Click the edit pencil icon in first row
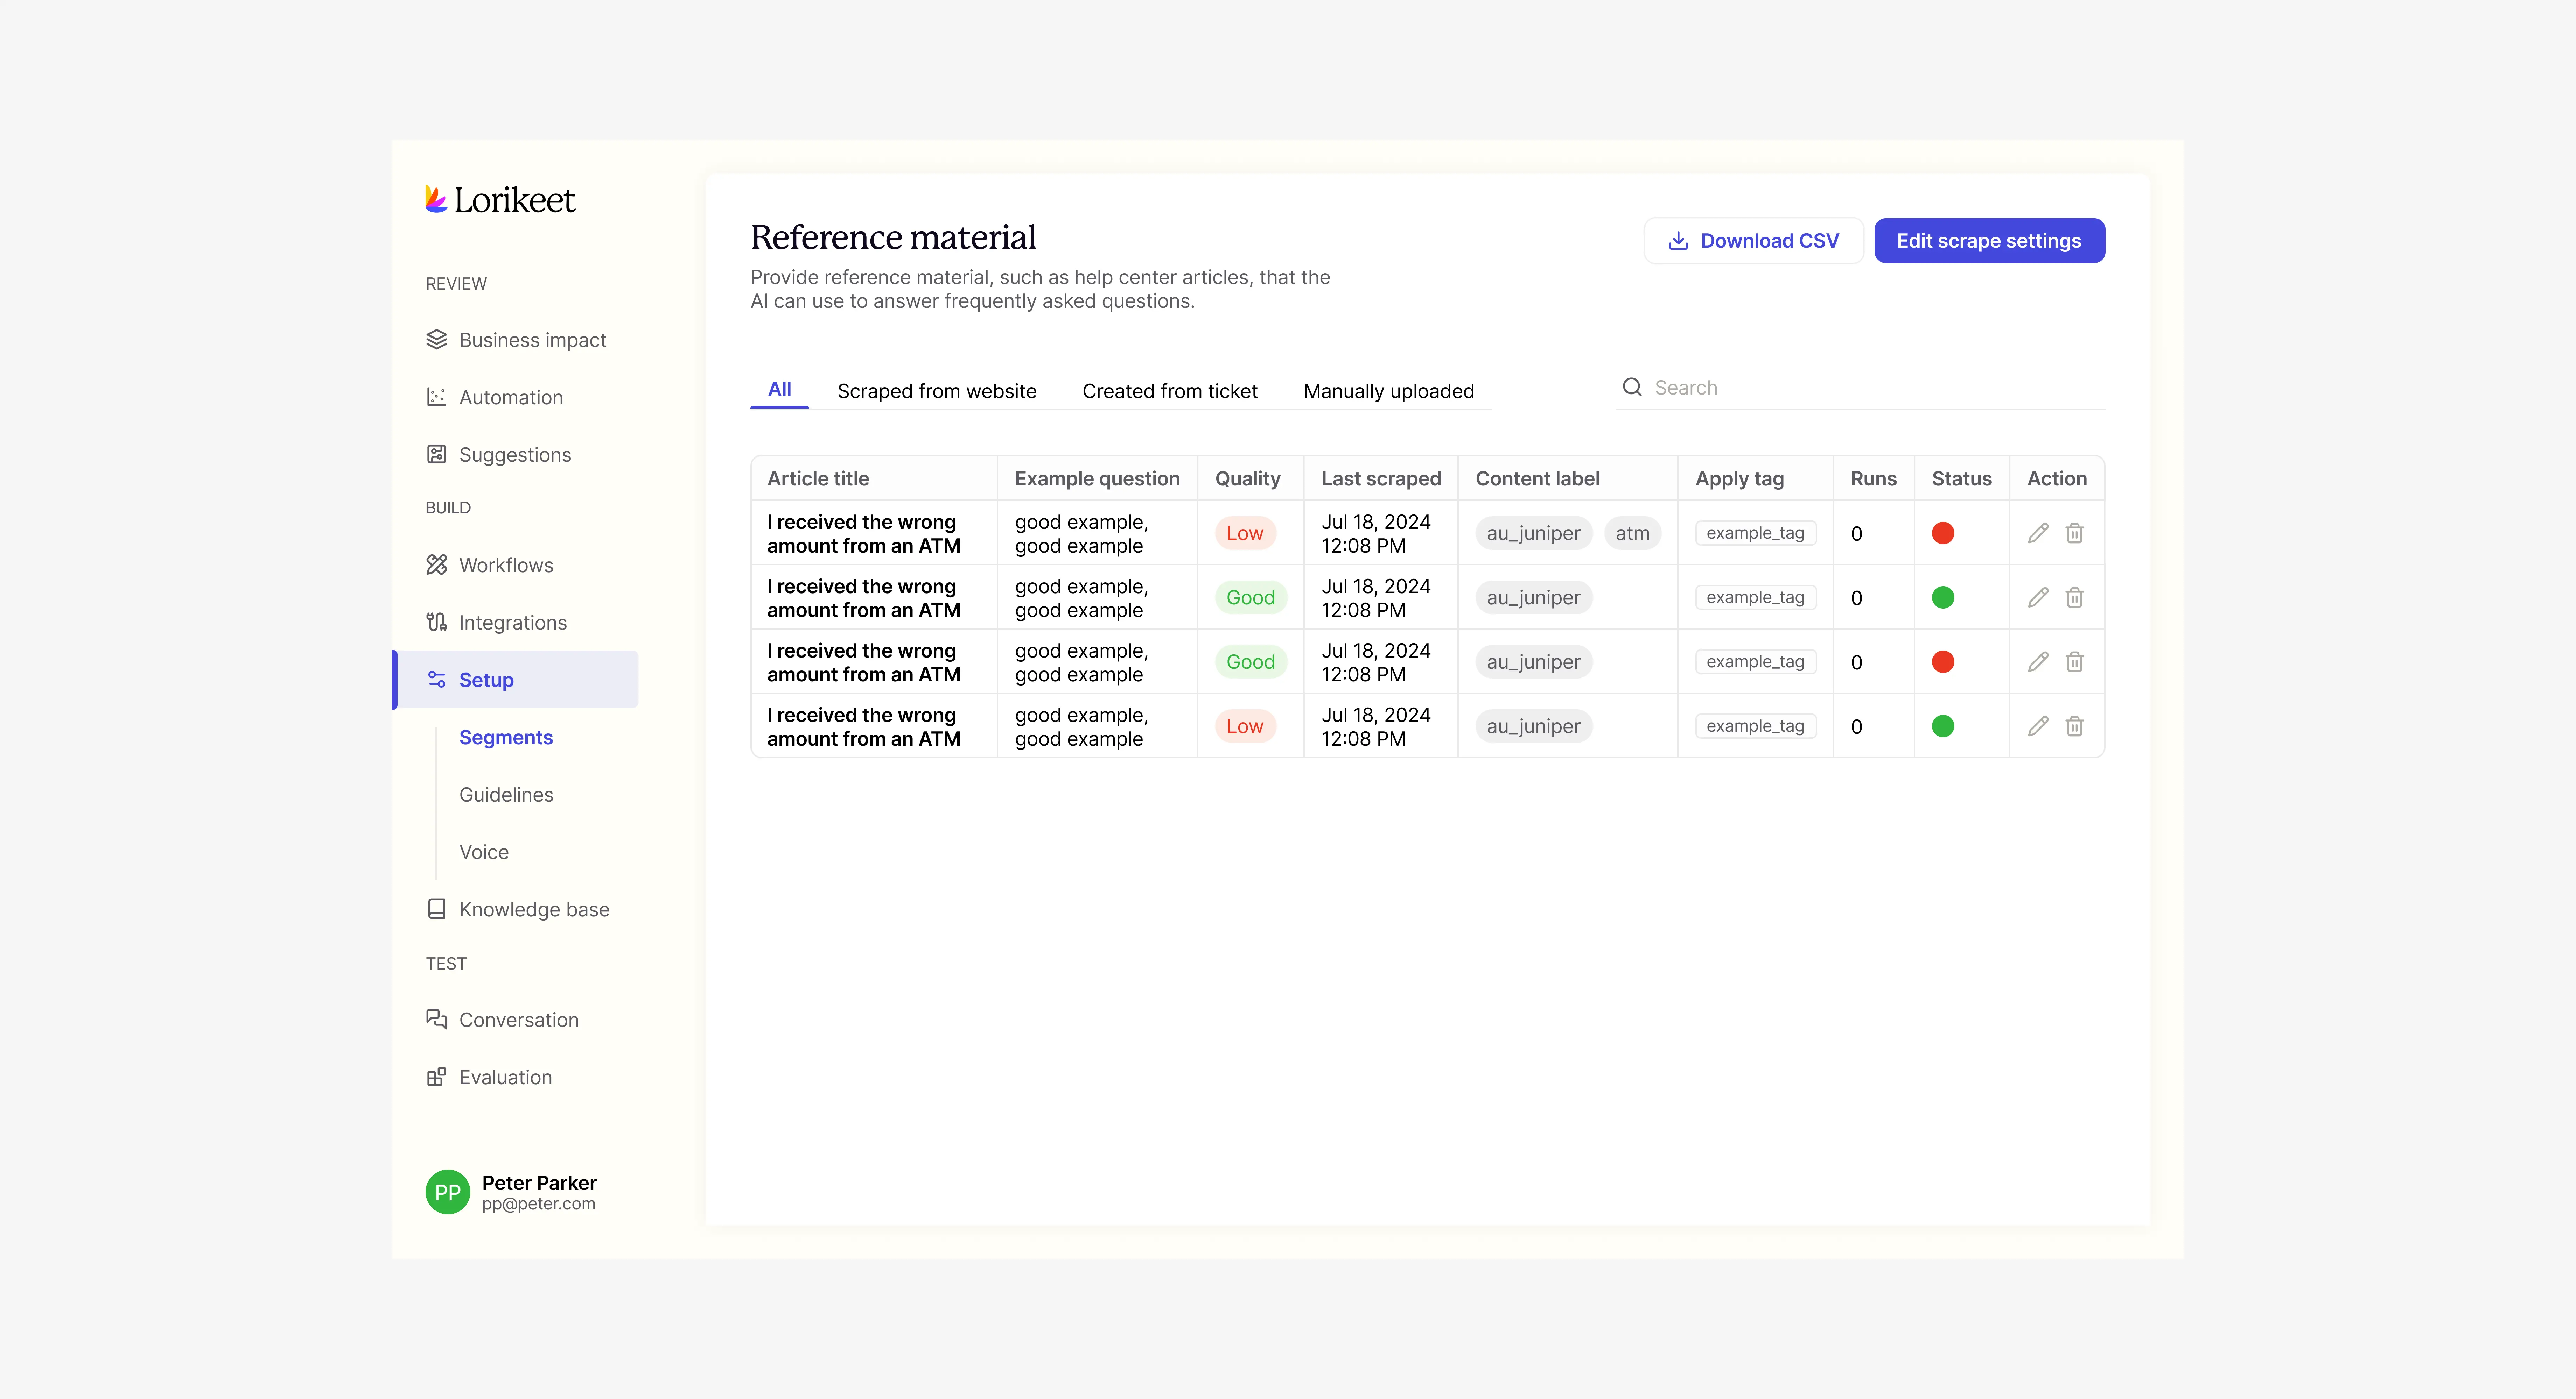 [2038, 533]
